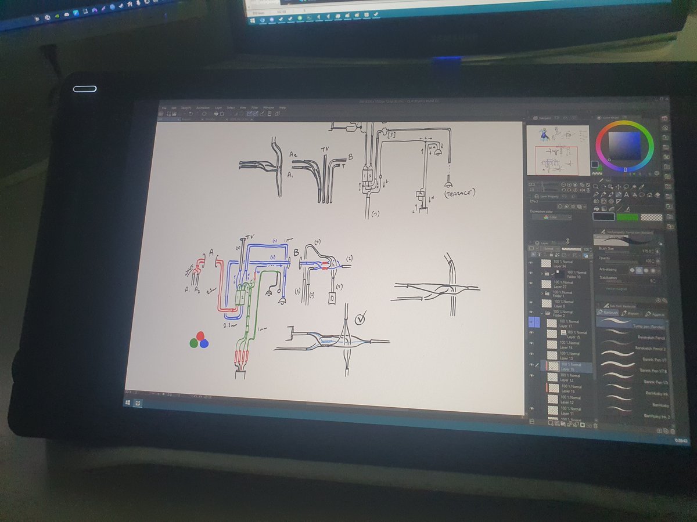Switch to the Banbrush sub tool tab
The image size is (697, 522).
pos(607,313)
